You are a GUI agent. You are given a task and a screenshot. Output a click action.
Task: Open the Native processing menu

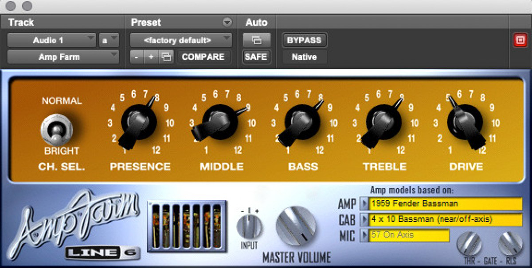[x=304, y=57]
